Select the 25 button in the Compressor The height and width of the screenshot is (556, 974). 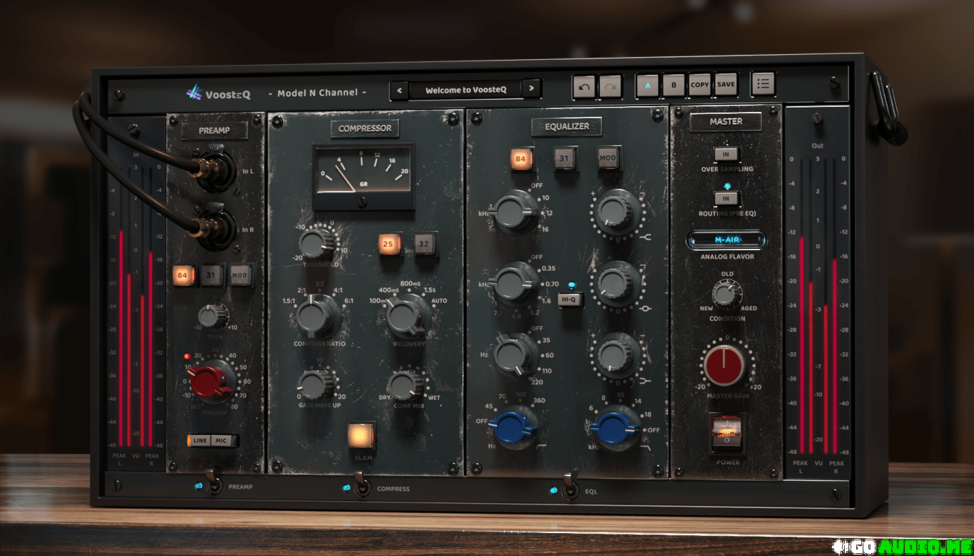click(389, 244)
